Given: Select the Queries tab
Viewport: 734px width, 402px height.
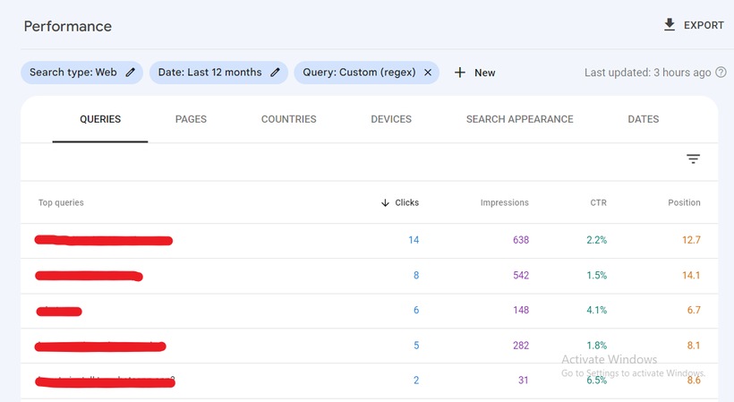Looking at the screenshot, I should 100,119.
